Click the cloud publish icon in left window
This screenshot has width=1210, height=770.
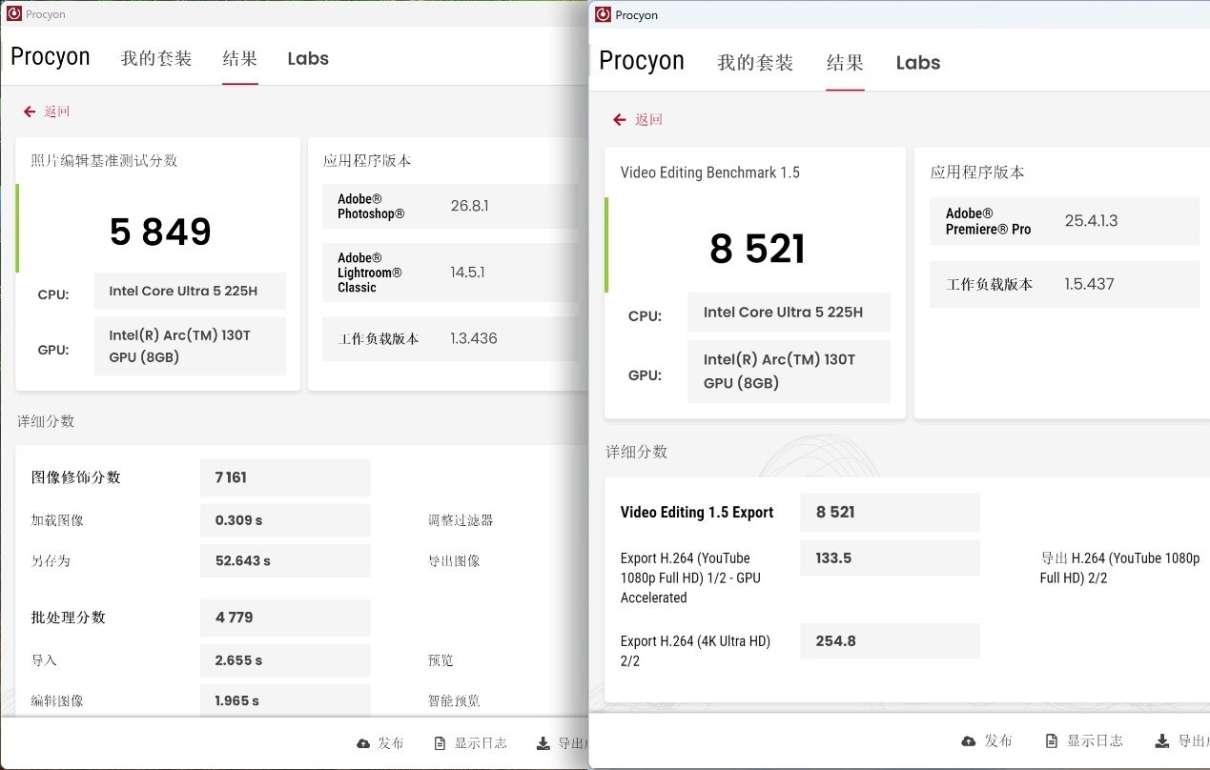tap(363, 743)
